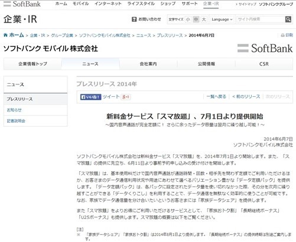This screenshot has width=296, height=242.
Task: Switch to 企業情報トップ tab
Action: (x=32, y=64)
